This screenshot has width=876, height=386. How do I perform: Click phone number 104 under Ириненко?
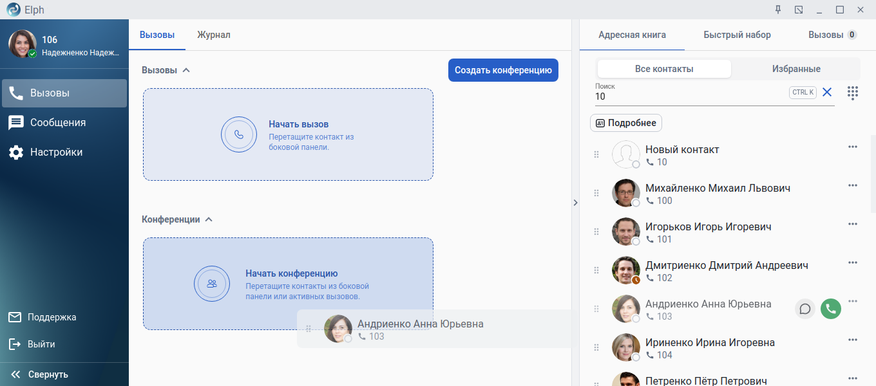click(x=664, y=355)
